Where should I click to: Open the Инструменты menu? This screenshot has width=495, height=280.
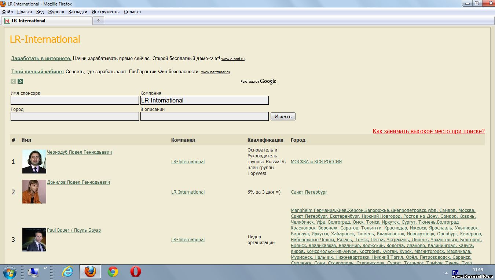106,12
